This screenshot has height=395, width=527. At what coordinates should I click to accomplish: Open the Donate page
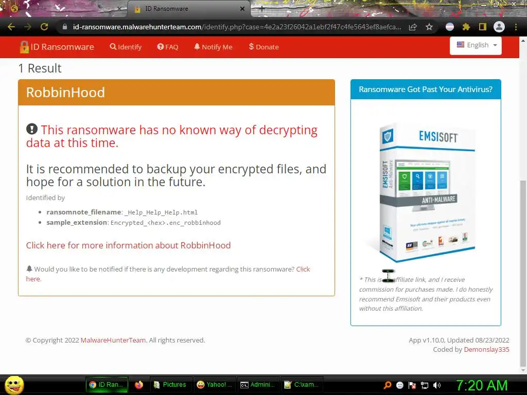point(263,47)
